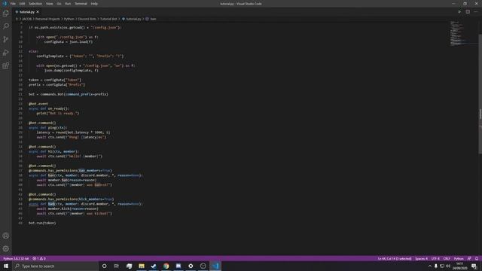
Task: Open notifications bell in status bar
Action: (477, 259)
